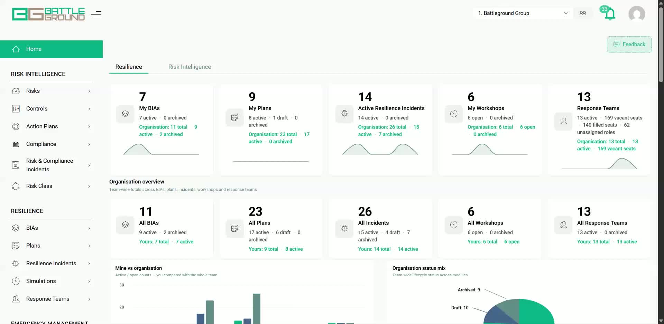664x324 pixels.
Task: Click the My BIAs layers icon
Action: click(x=125, y=114)
